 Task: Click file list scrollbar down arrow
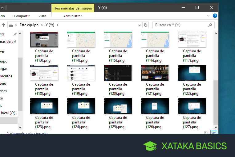(216, 127)
